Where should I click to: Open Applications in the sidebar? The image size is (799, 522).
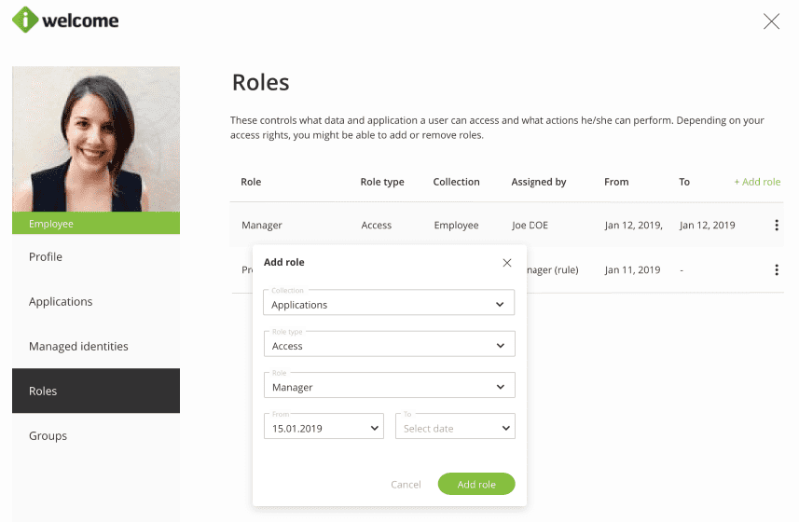[61, 302]
